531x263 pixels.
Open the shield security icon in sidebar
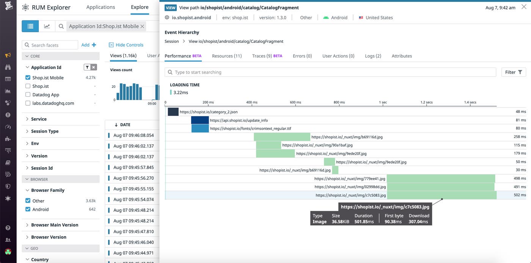(x=8, y=186)
